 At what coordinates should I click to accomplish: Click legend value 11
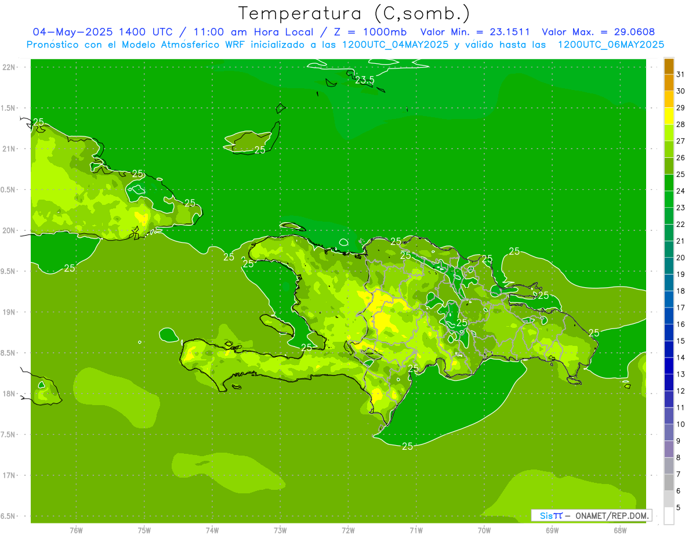coord(681,407)
